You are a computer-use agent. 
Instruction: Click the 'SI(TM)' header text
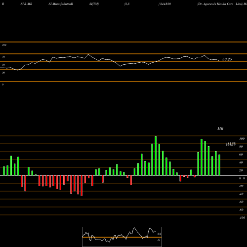(94, 4)
